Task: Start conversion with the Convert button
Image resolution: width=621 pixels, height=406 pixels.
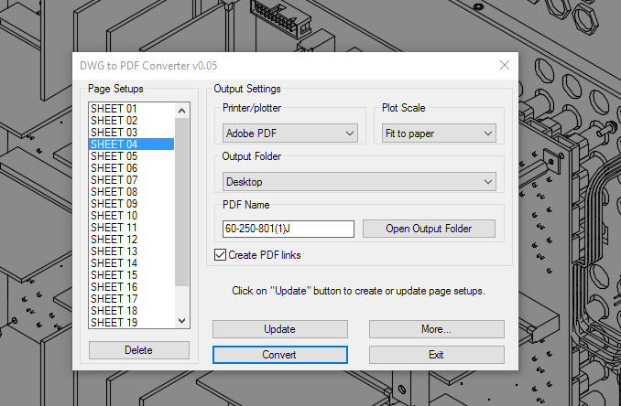Action: pyautogui.click(x=279, y=354)
